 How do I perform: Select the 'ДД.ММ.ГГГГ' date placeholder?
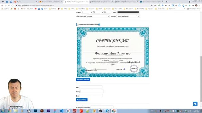coord(133,62)
